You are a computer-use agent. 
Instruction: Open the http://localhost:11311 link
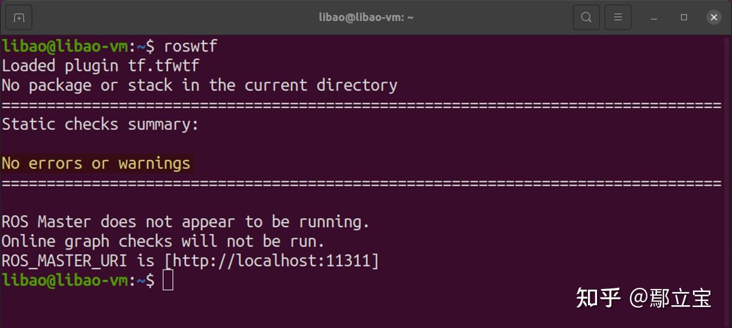272,261
